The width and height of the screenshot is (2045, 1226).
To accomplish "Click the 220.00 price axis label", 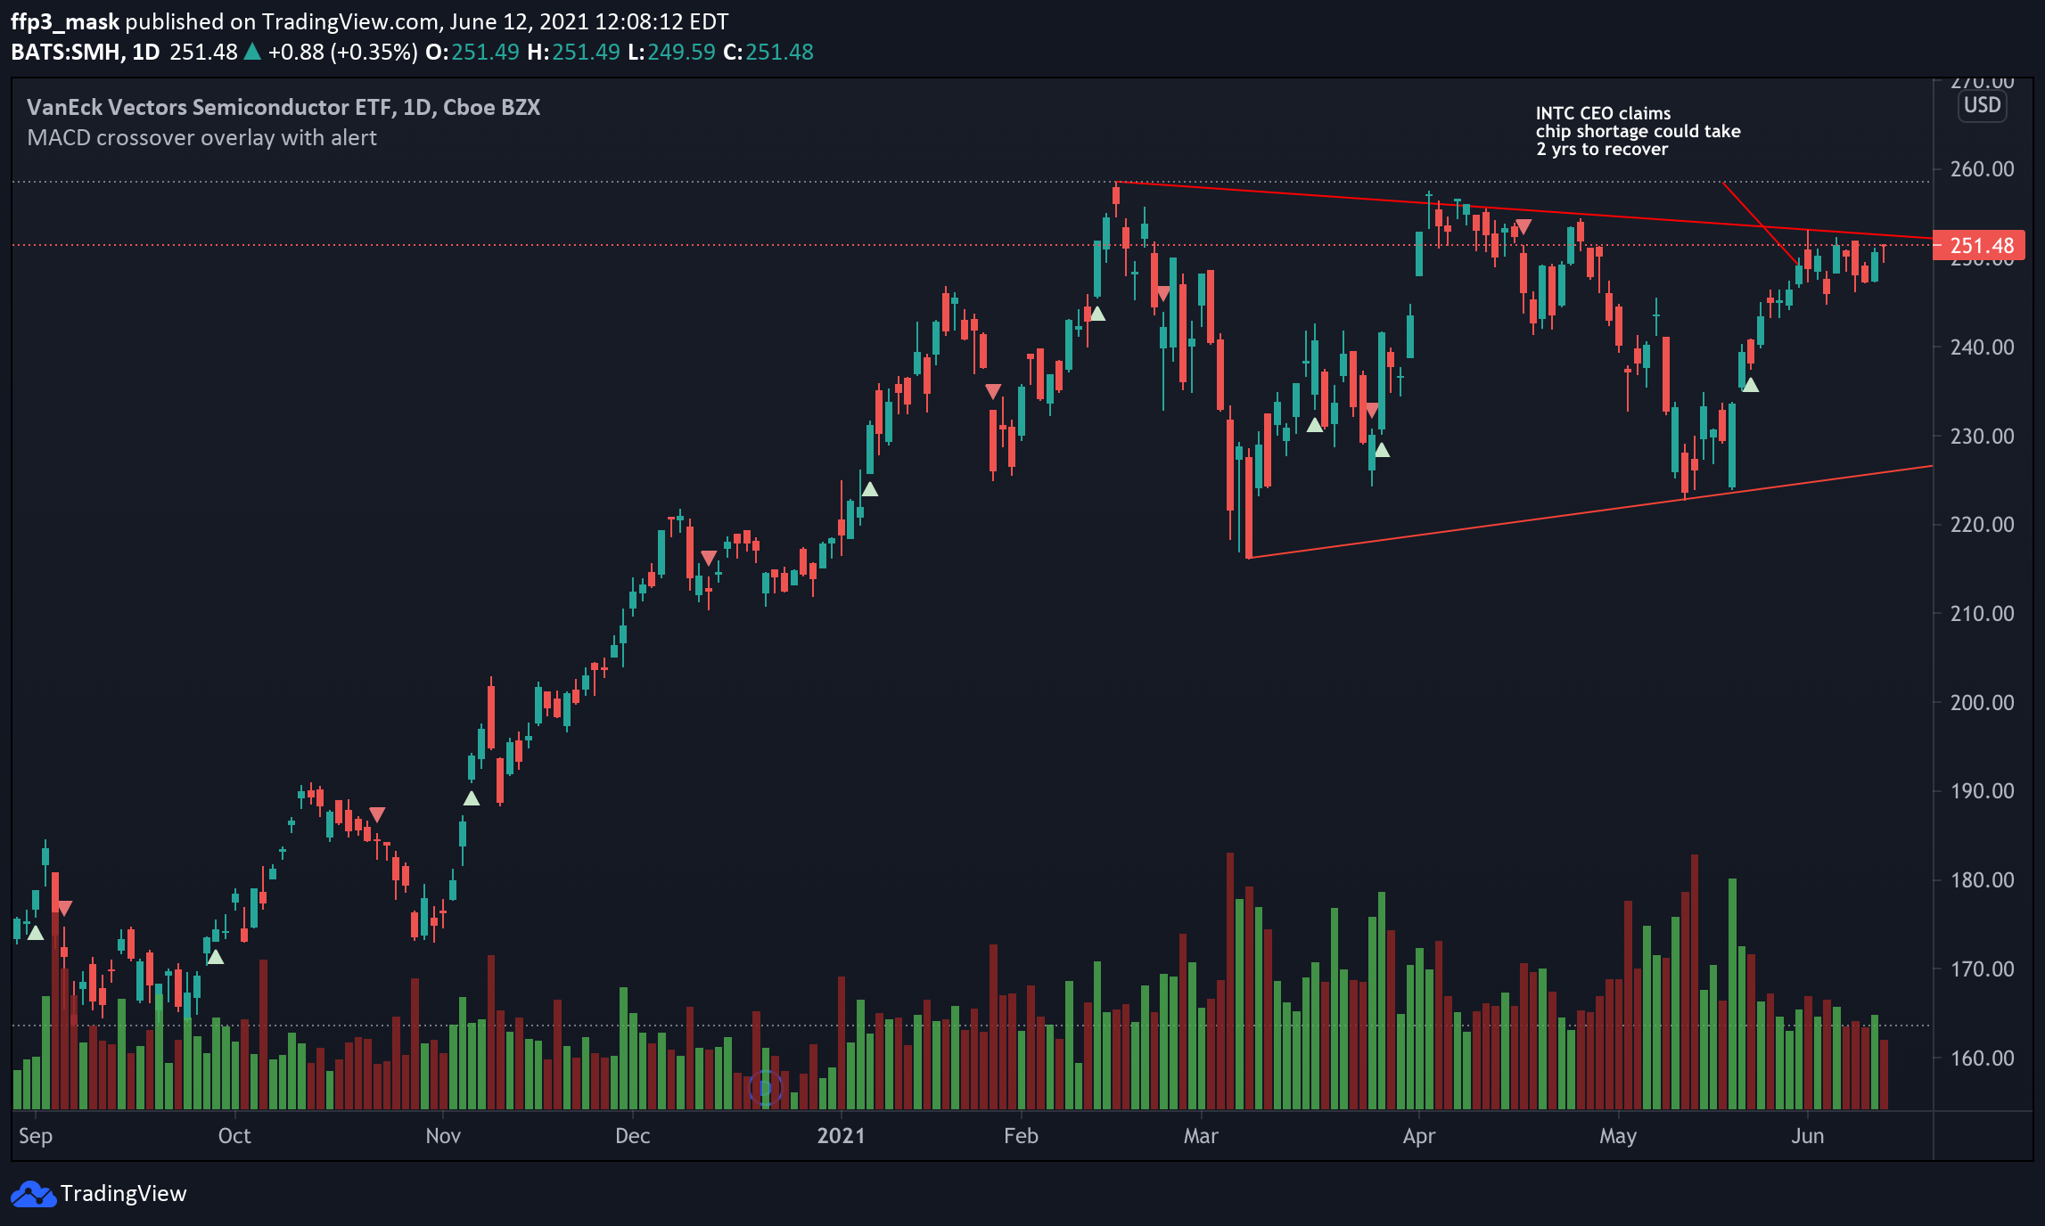I will tap(1982, 525).
